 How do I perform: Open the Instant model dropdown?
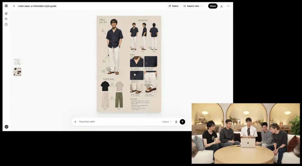(x=167, y=122)
